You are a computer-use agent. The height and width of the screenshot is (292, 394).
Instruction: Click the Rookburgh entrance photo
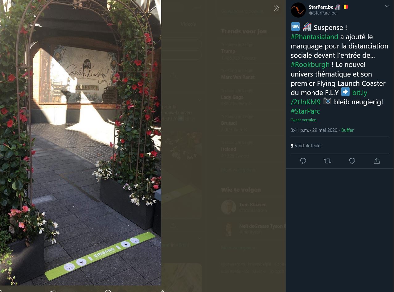(80, 143)
